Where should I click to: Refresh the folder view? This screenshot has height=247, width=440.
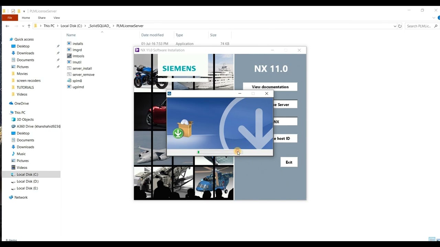coord(400,26)
